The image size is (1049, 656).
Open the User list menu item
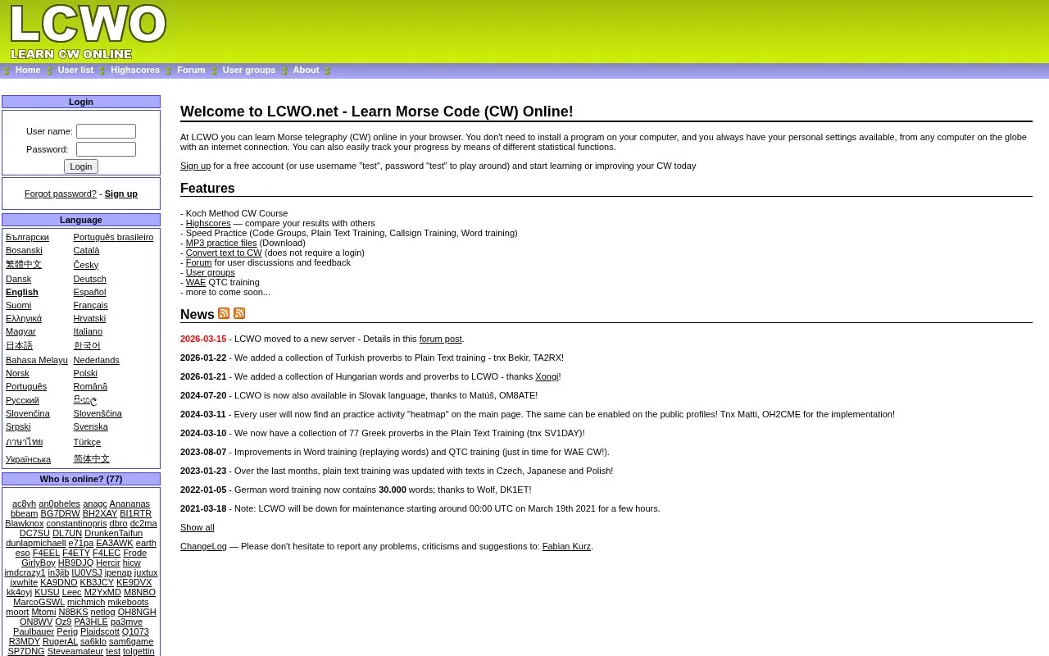(x=75, y=70)
